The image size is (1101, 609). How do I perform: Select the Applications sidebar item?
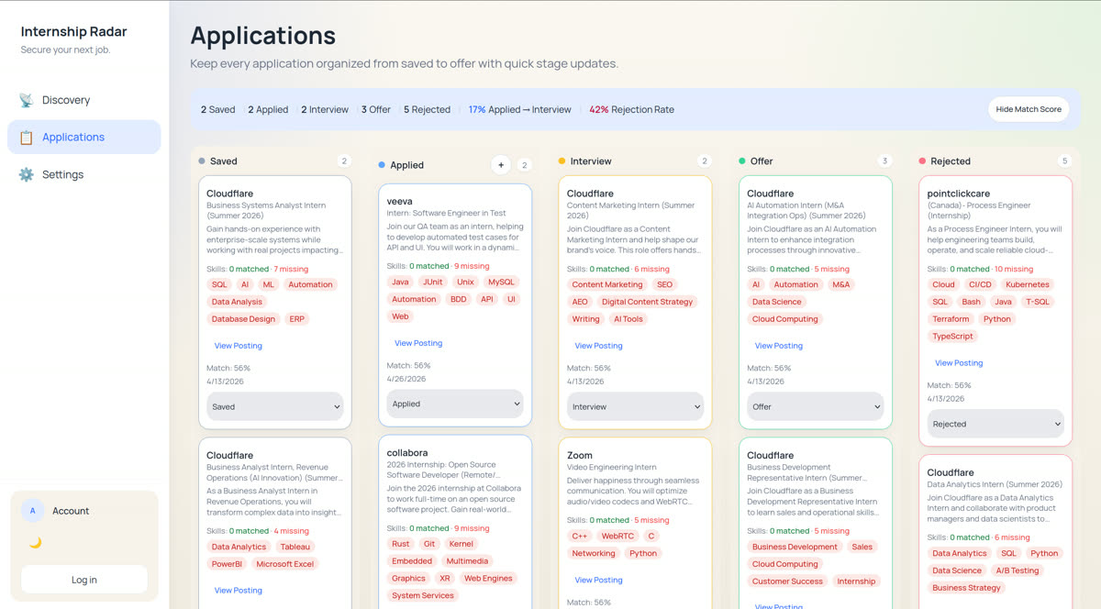83,137
